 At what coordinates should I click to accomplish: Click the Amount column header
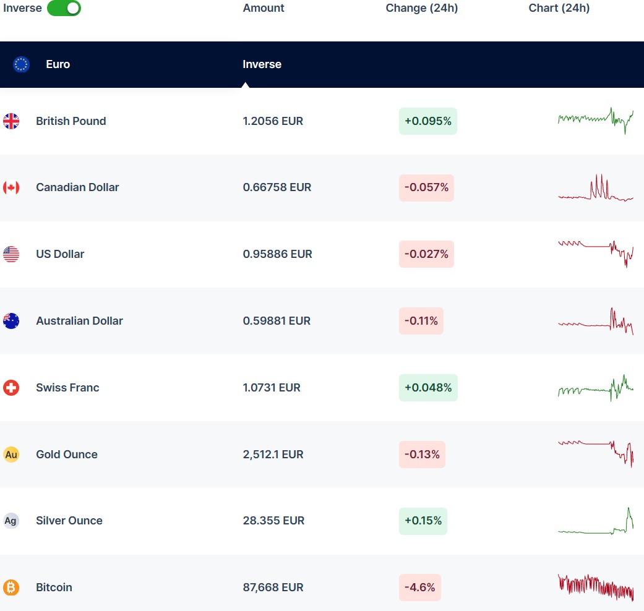[264, 8]
